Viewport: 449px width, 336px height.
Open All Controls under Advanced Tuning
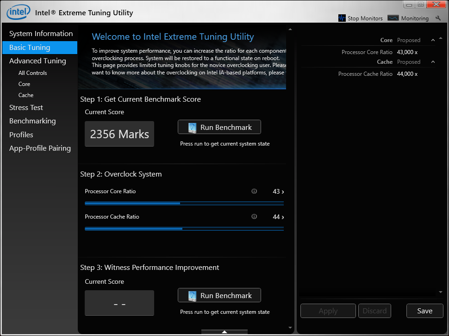pos(33,73)
